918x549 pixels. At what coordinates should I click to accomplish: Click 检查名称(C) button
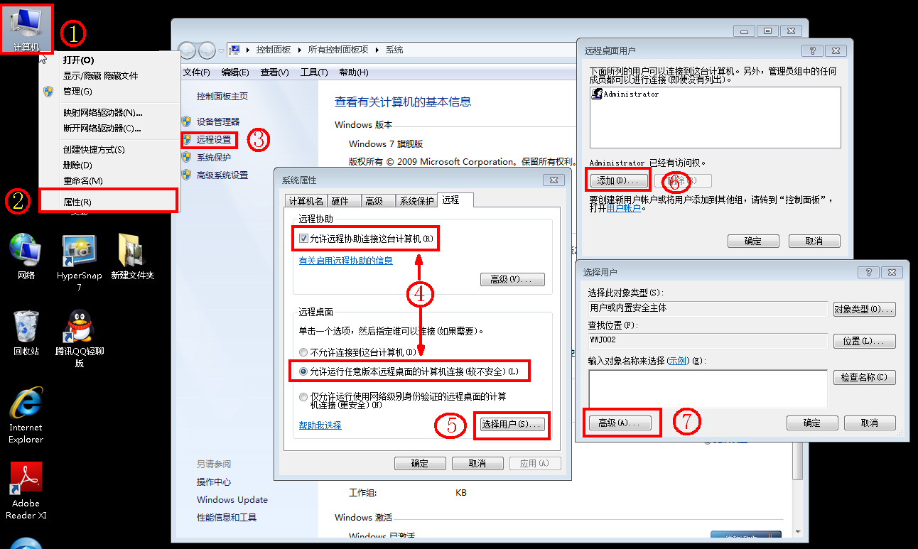864,377
